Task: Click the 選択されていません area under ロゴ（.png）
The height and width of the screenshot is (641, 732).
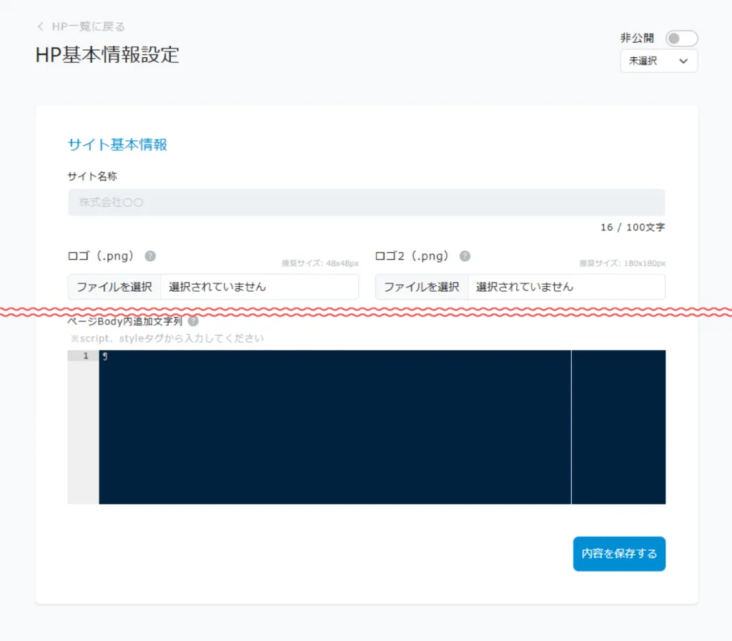Action: 259,287
